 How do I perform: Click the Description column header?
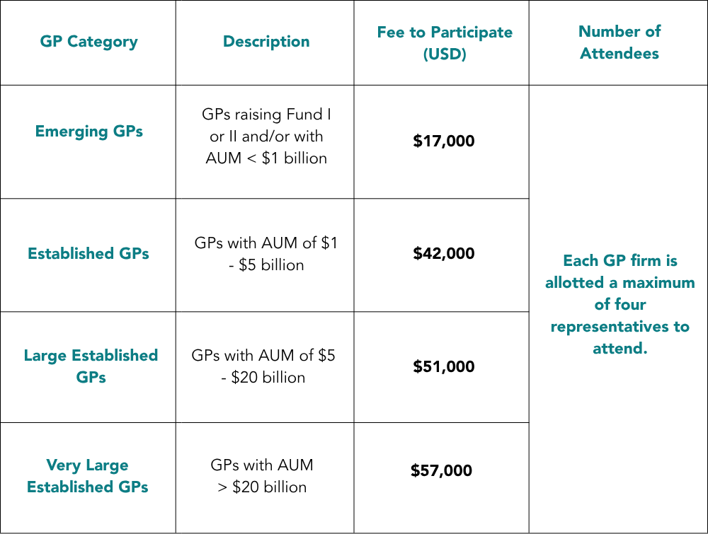266,42
